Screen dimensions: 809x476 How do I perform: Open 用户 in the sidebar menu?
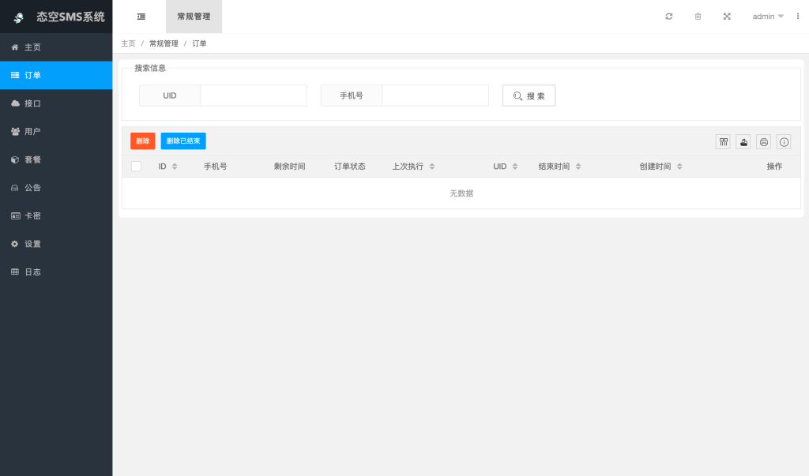point(32,131)
